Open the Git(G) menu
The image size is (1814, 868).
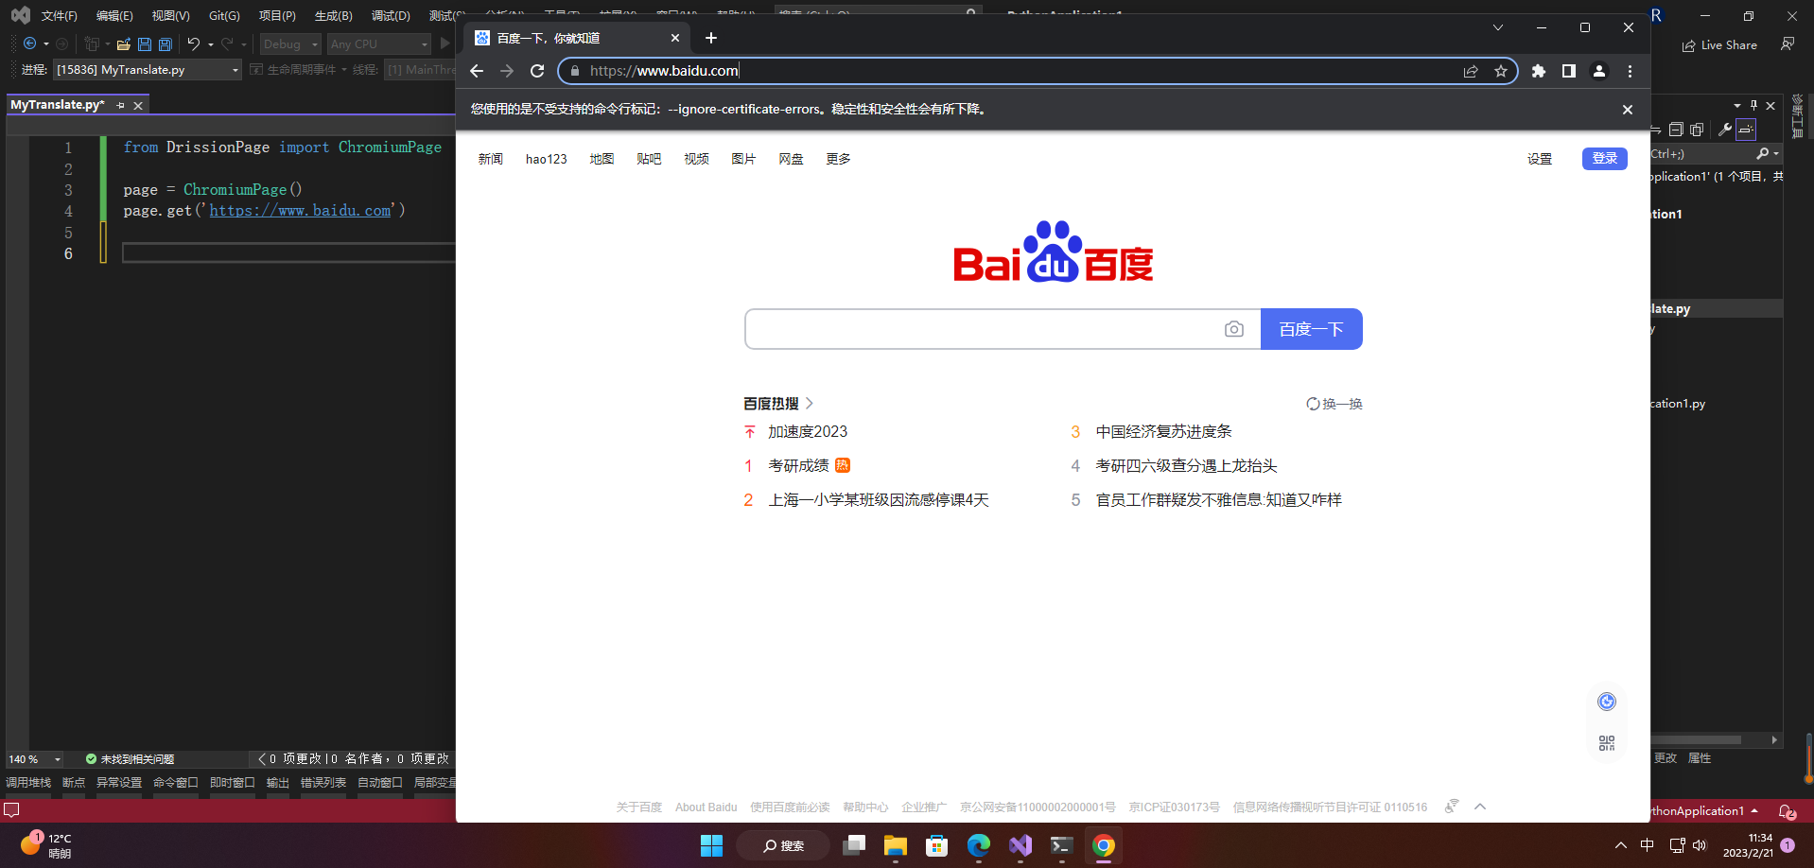pos(224,15)
